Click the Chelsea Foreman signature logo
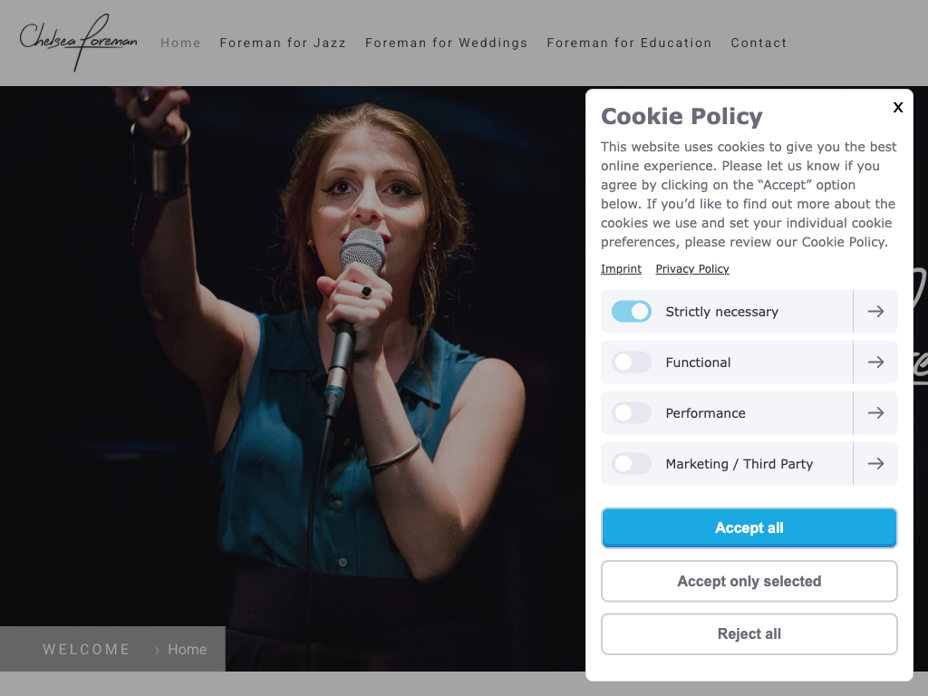Viewport: 928px width, 696px height. pos(79,41)
